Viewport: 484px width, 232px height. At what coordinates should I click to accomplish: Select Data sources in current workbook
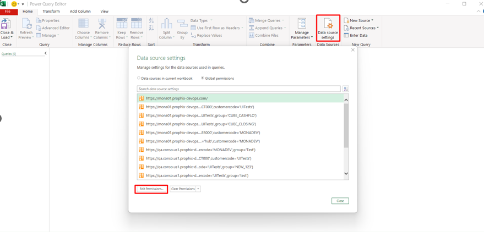tap(165, 78)
